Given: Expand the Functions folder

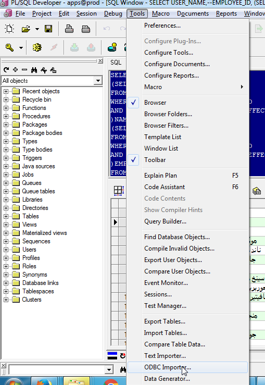Looking at the screenshot, I should (6, 108).
